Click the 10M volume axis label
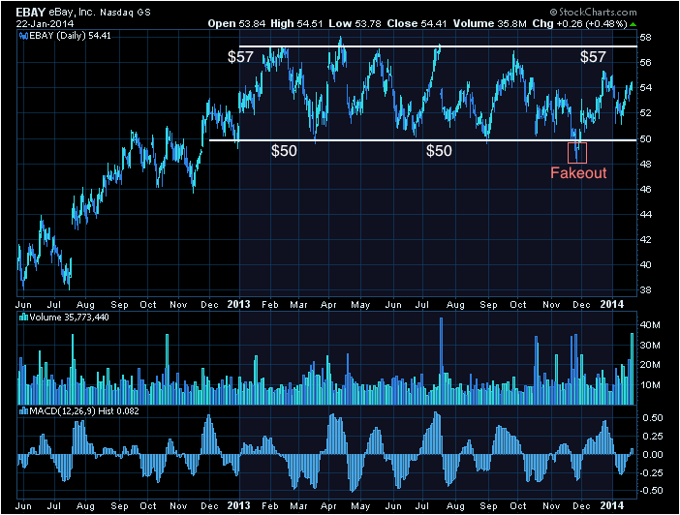Screen dimensions: 680x515 coord(650,385)
